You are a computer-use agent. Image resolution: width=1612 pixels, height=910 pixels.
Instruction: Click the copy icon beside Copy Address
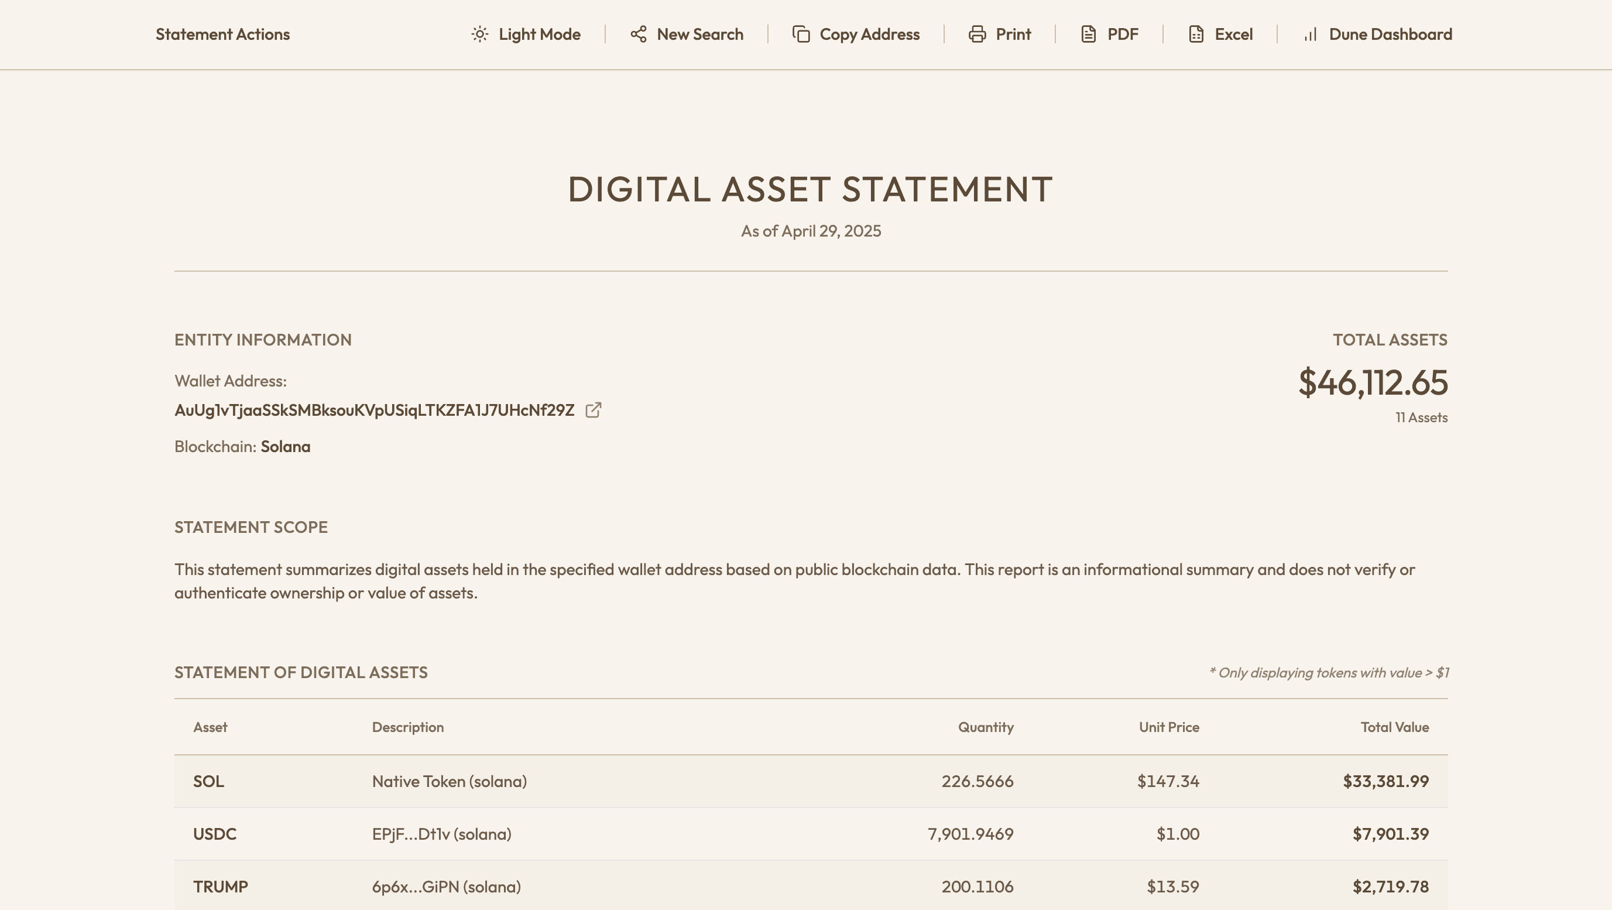point(801,35)
